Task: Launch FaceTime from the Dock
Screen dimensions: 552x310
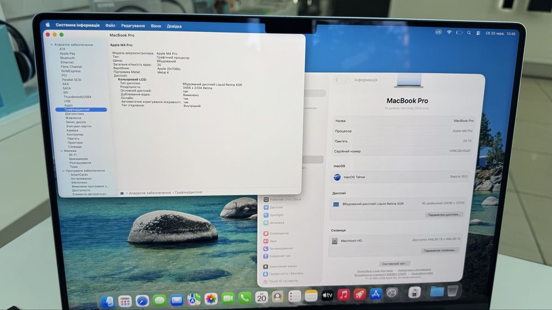Action: click(x=228, y=298)
